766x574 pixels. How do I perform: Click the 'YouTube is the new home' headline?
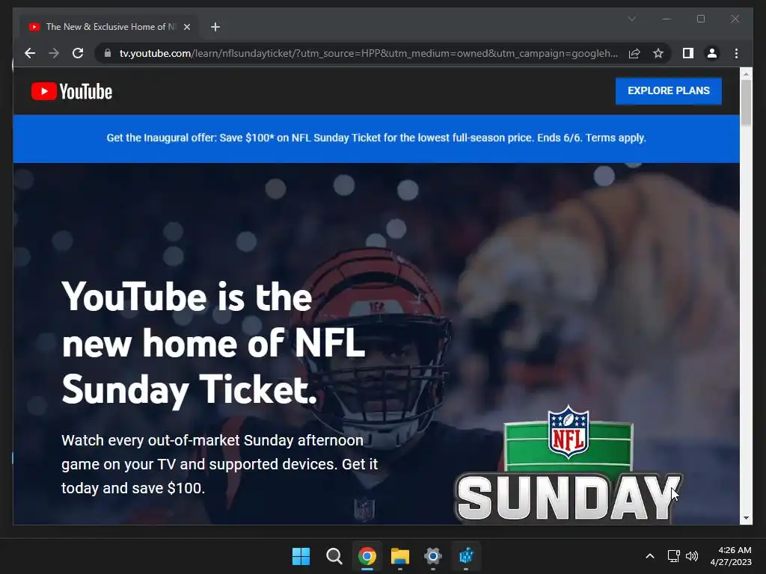coord(213,343)
